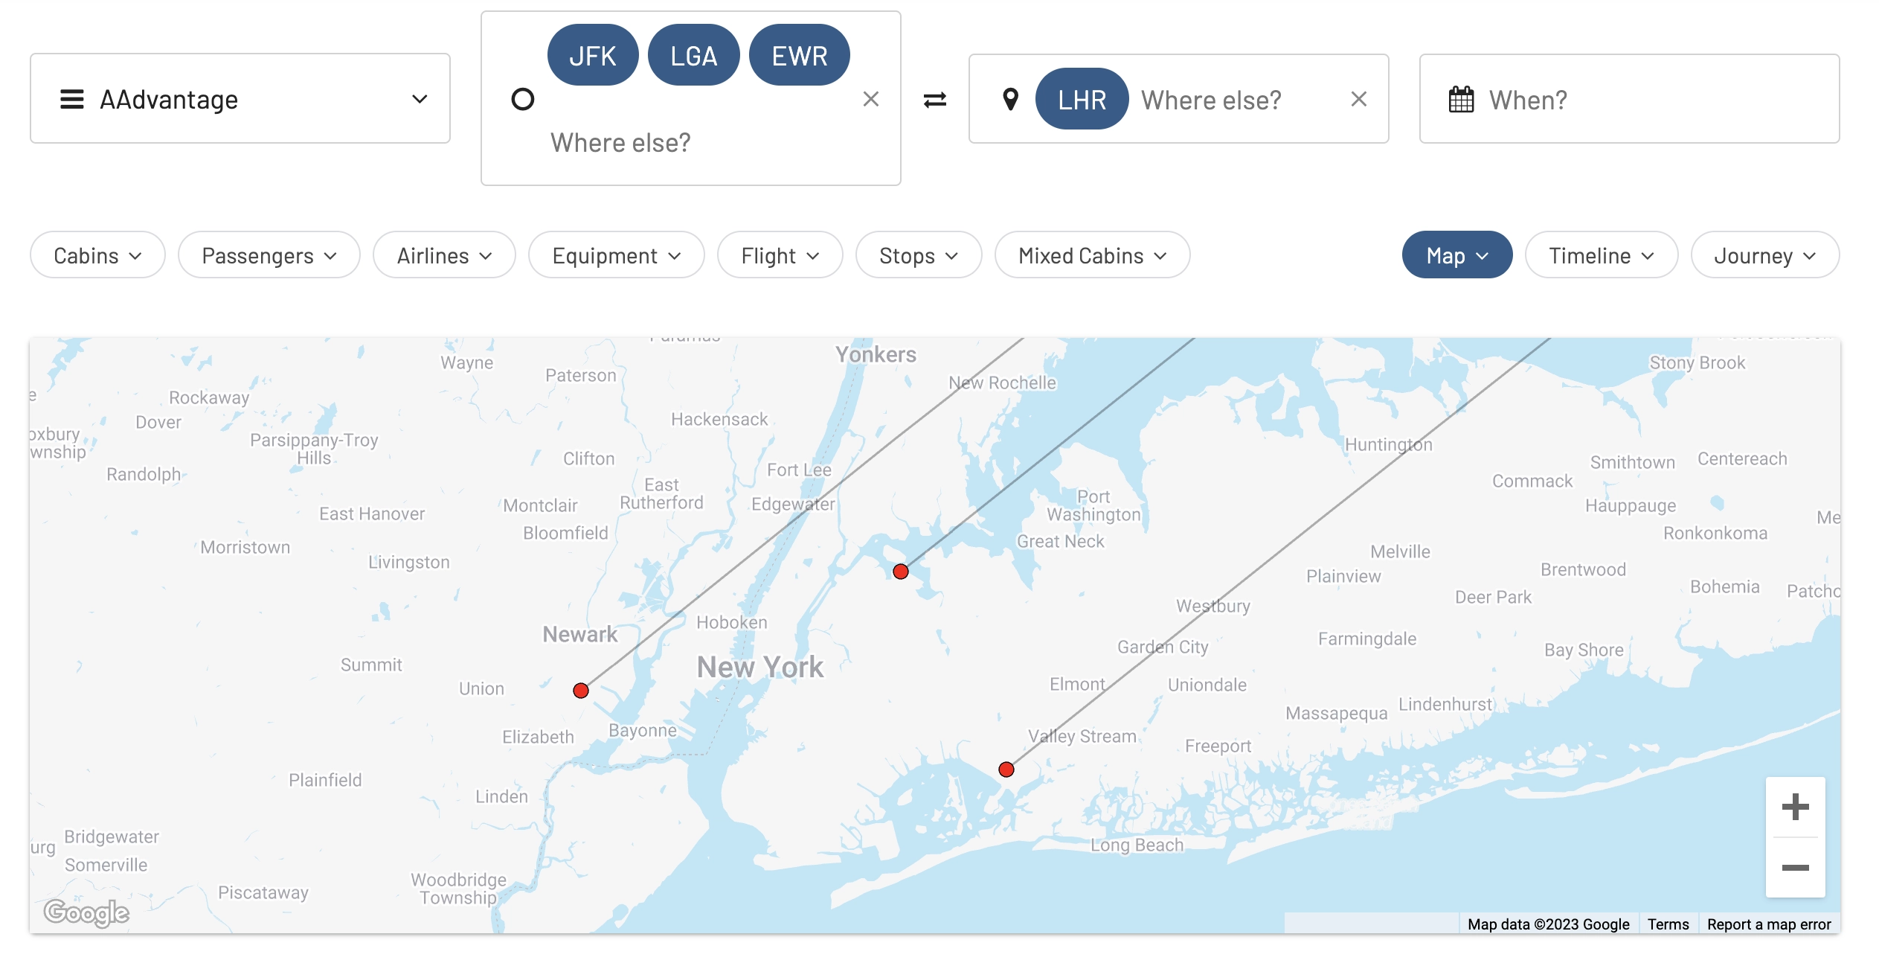Viewport: 1879px width, 966px height.
Task: Click the calendar icon
Action: pos(1461,99)
